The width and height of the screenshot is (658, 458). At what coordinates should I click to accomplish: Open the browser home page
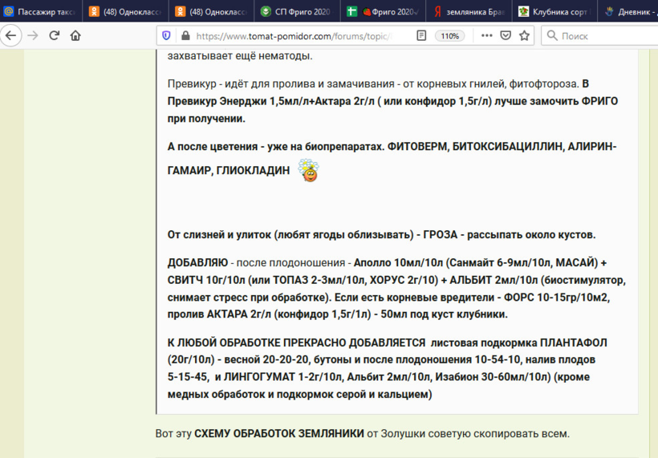pyautogui.click(x=75, y=35)
